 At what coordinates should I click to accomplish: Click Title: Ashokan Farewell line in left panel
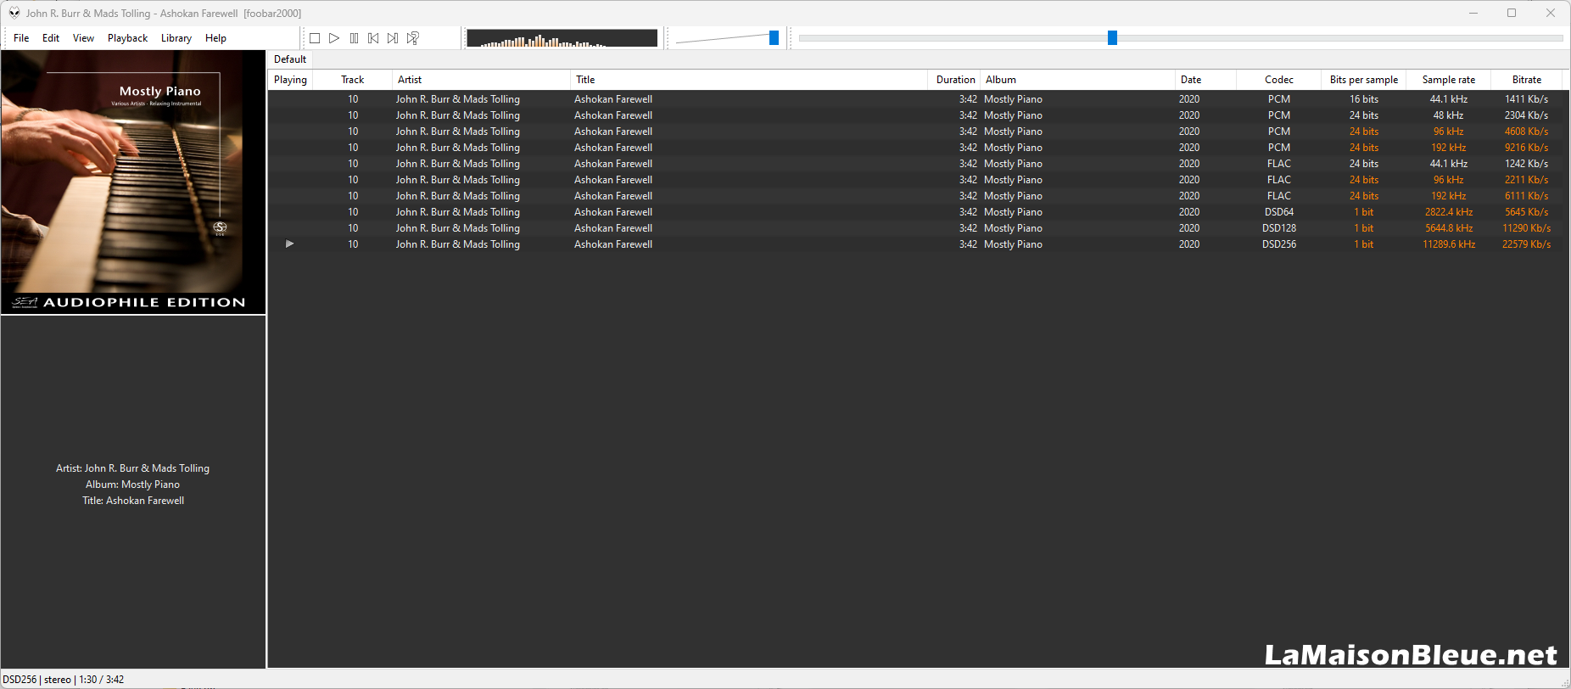point(133,501)
